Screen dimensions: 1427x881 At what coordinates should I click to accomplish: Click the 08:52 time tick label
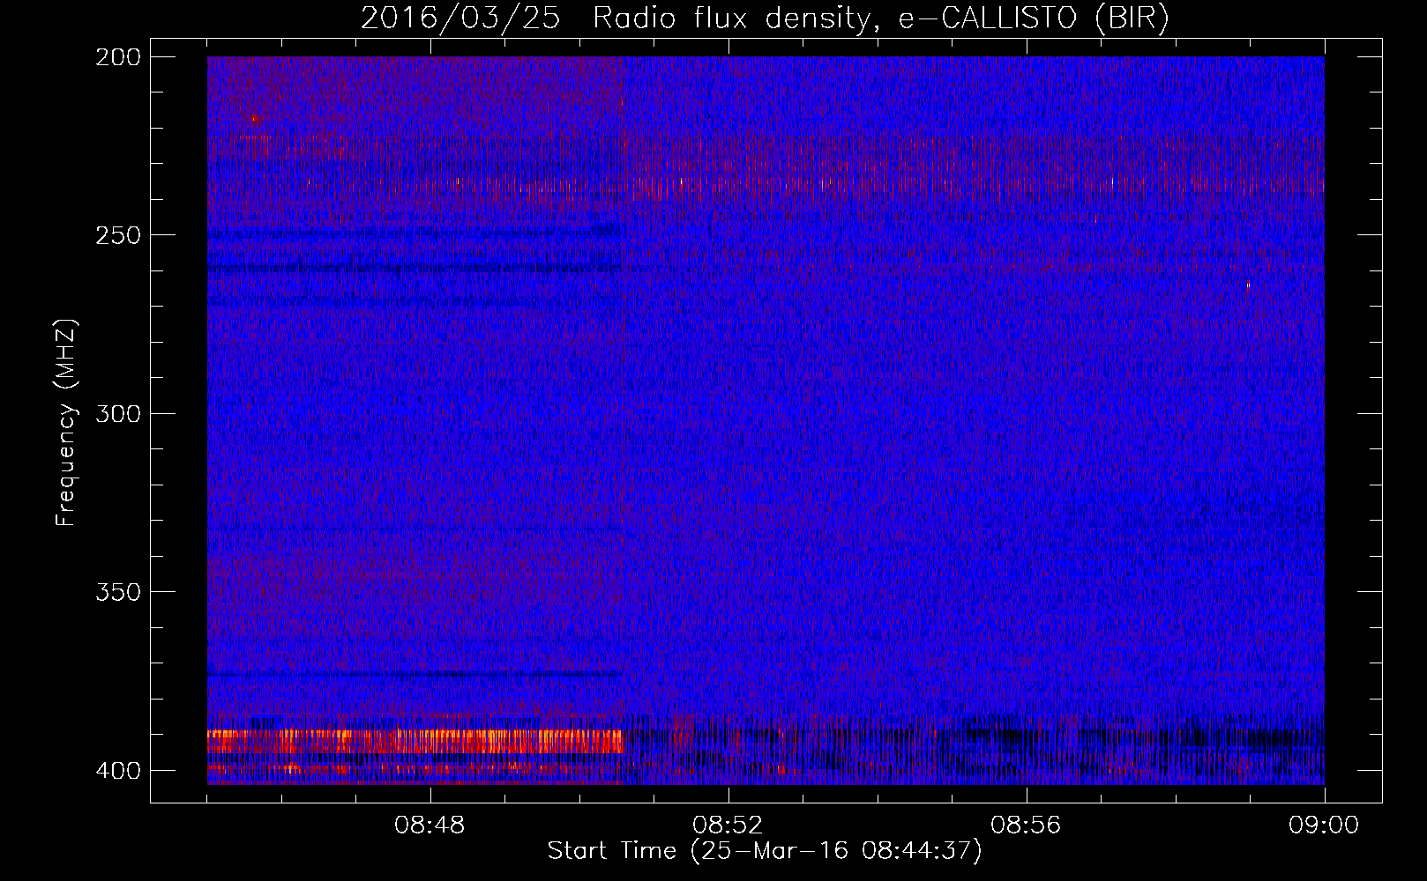point(728,825)
